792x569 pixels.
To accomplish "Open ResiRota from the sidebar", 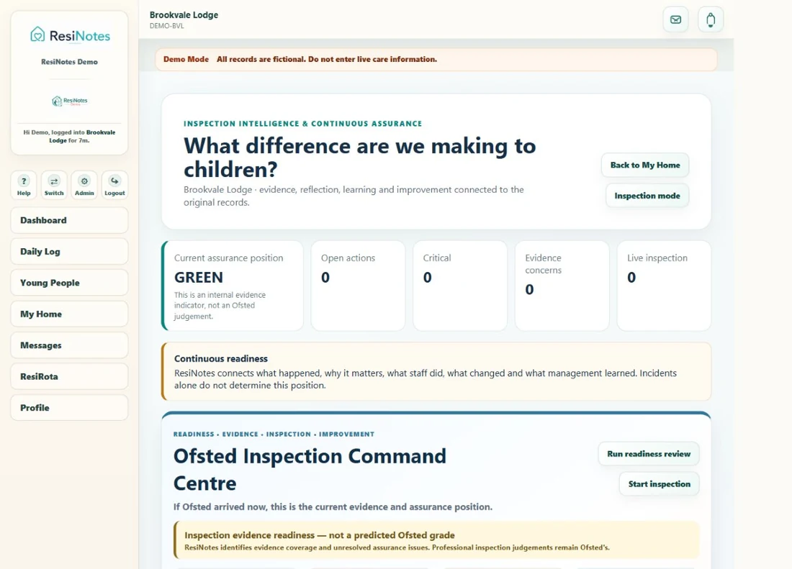I will point(69,377).
